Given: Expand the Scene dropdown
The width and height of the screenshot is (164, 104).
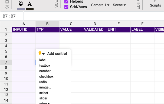Looking at the screenshot, I should (x=119, y=5).
